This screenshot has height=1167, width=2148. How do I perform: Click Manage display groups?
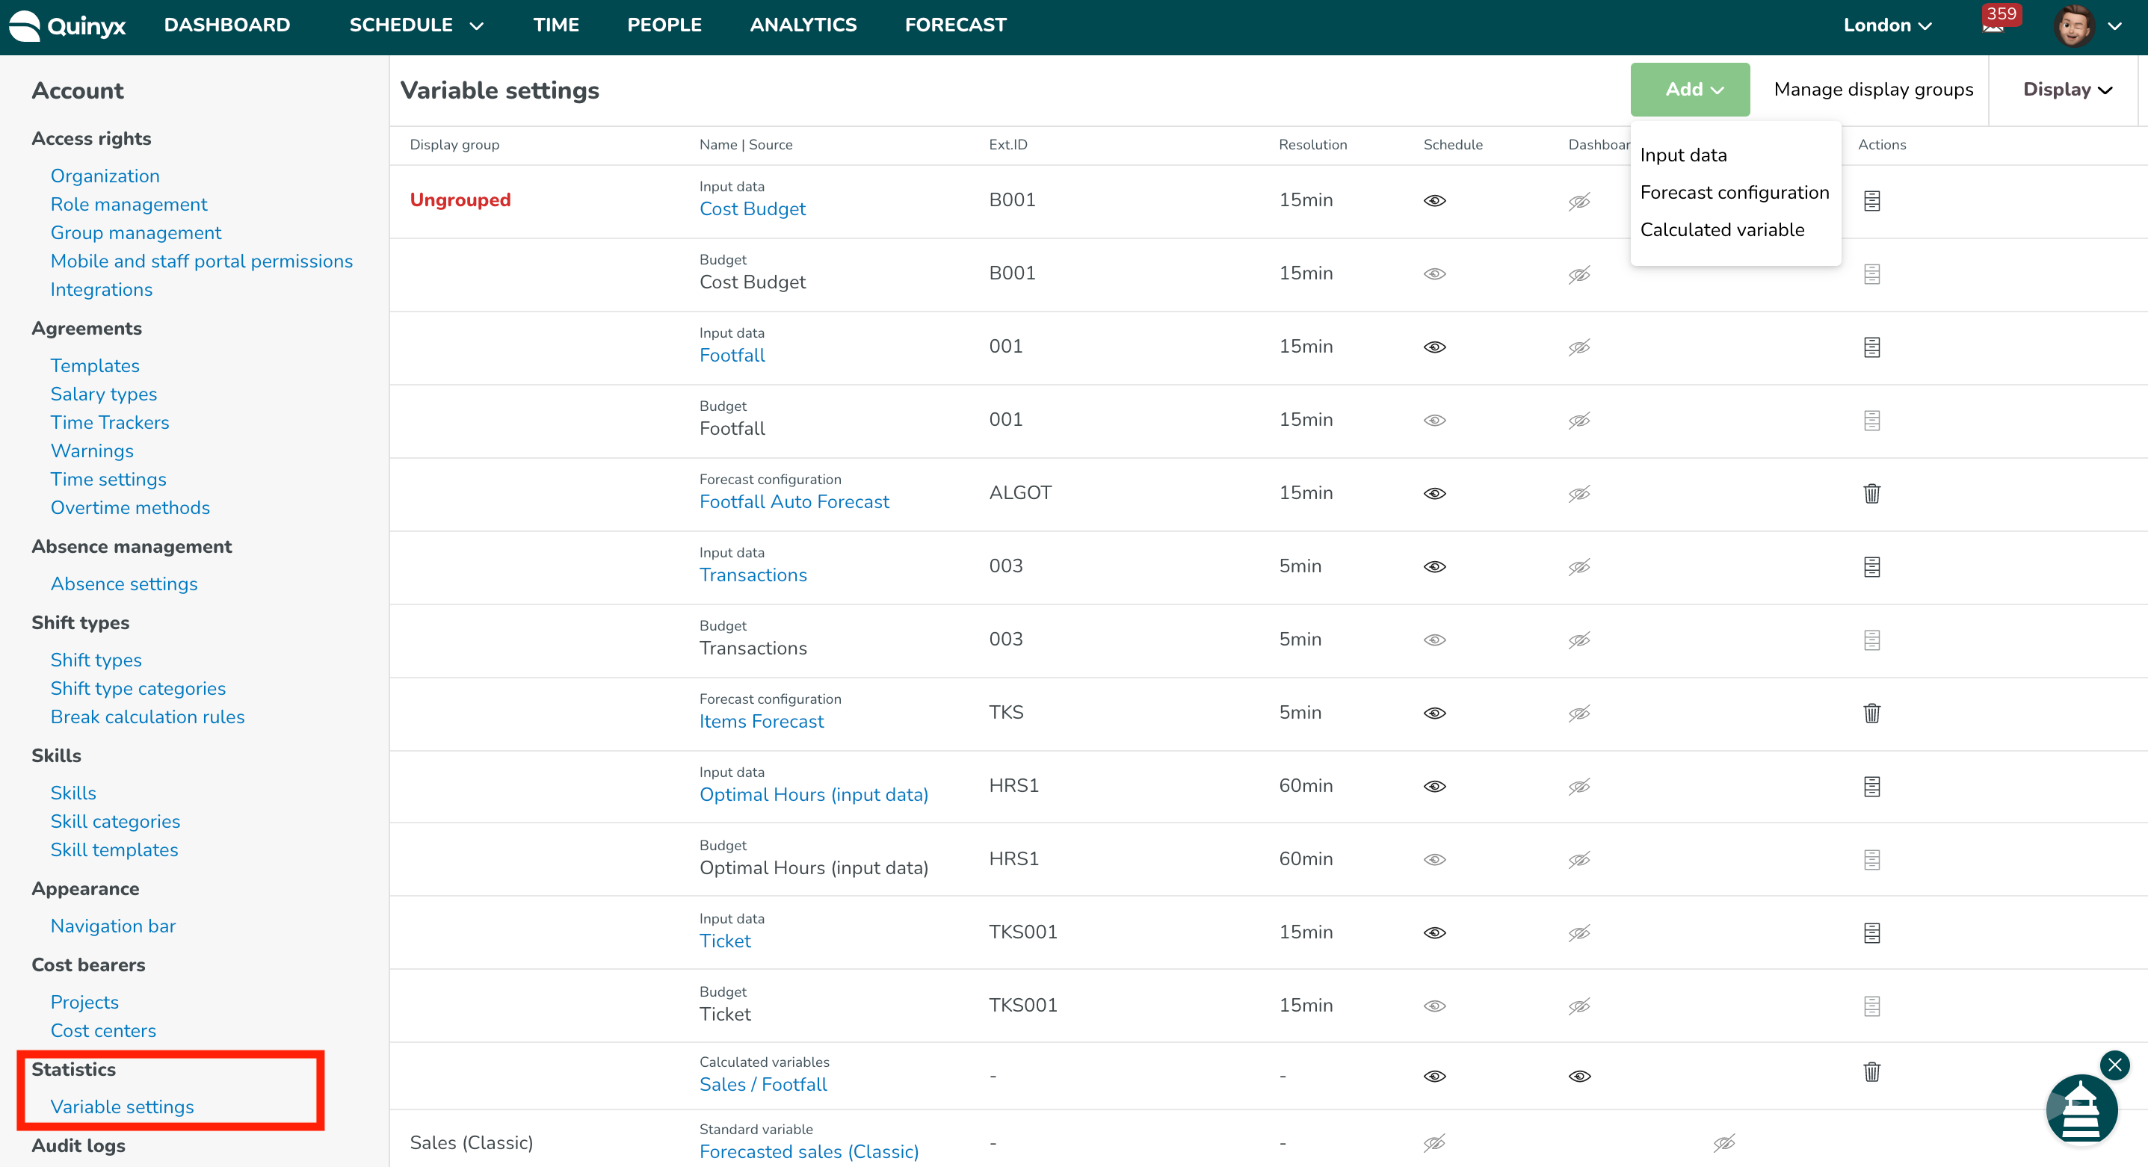pos(1874,89)
